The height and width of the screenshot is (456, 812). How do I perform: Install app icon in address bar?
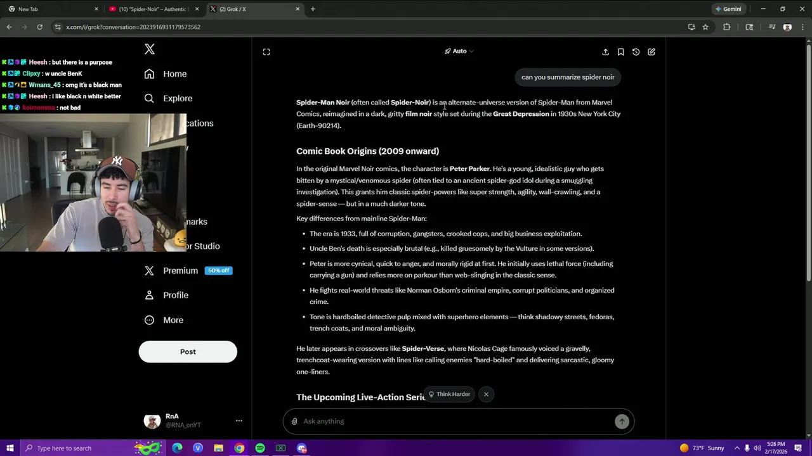(x=691, y=27)
